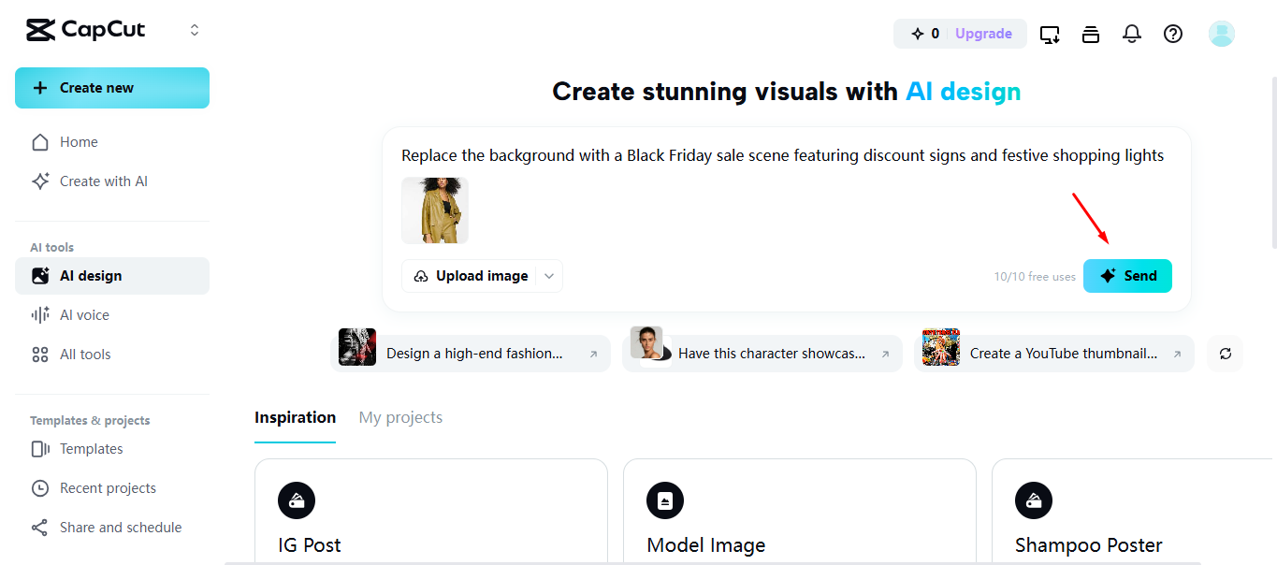Select the Inspiration tab

tap(295, 417)
